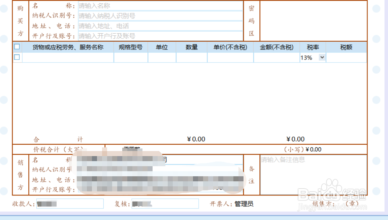Click the 收款人 input field
Viewport: 388px width, 220px height.
tap(70, 204)
